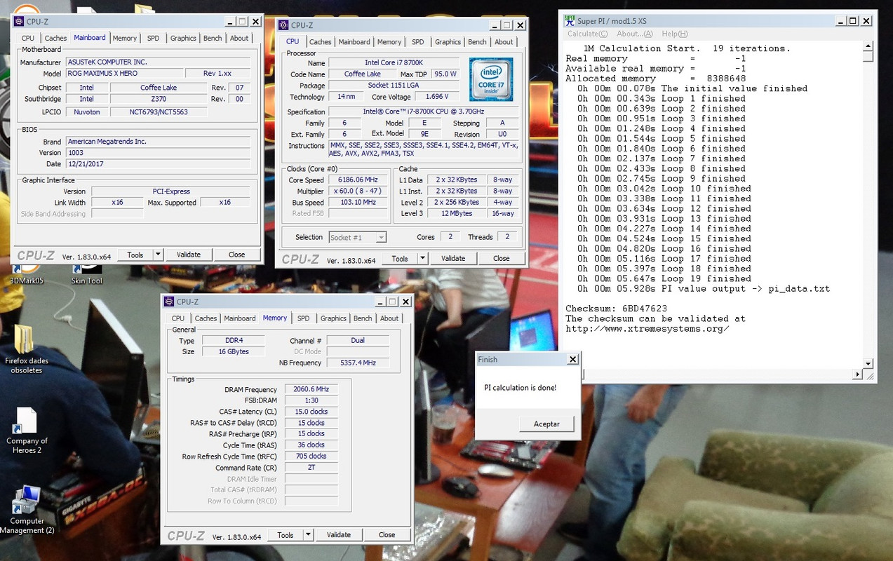This screenshot has height=561, width=893.
Task: Click the ROG MAXIMUS X HERO model field
Action: click(123, 73)
